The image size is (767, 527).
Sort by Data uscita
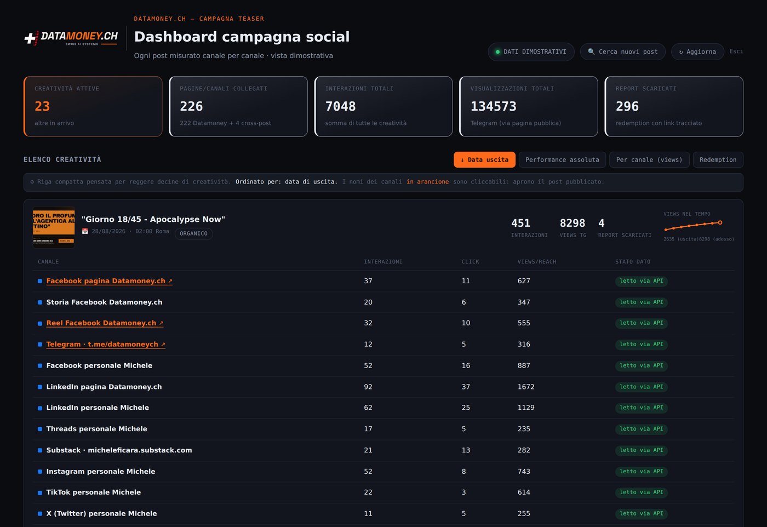pos(484,159)
